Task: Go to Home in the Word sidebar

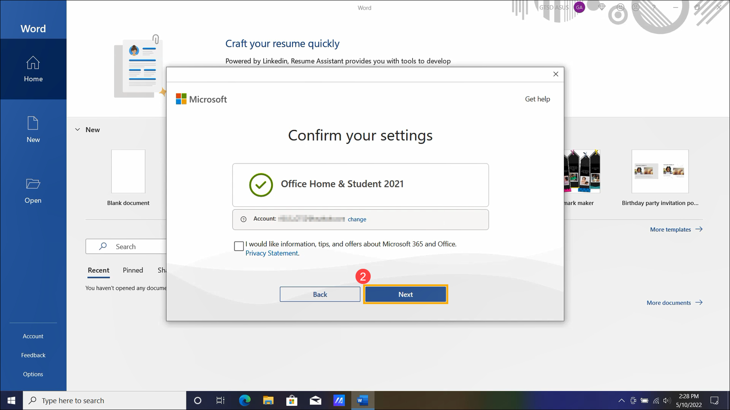Action: (33, 69)
